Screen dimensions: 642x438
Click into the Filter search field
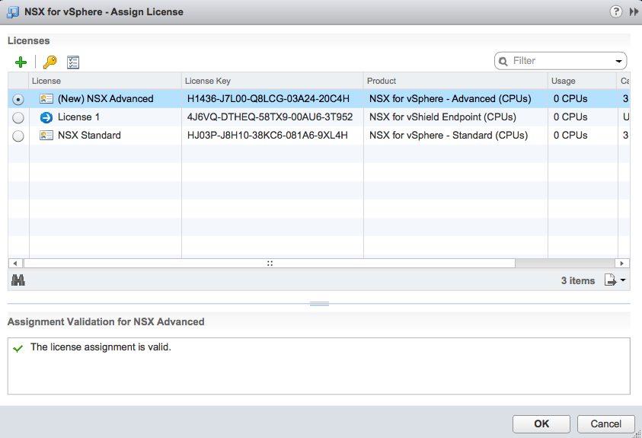(560, 61)
